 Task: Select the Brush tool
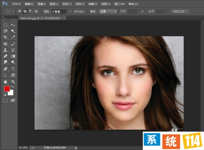(13, 44)
